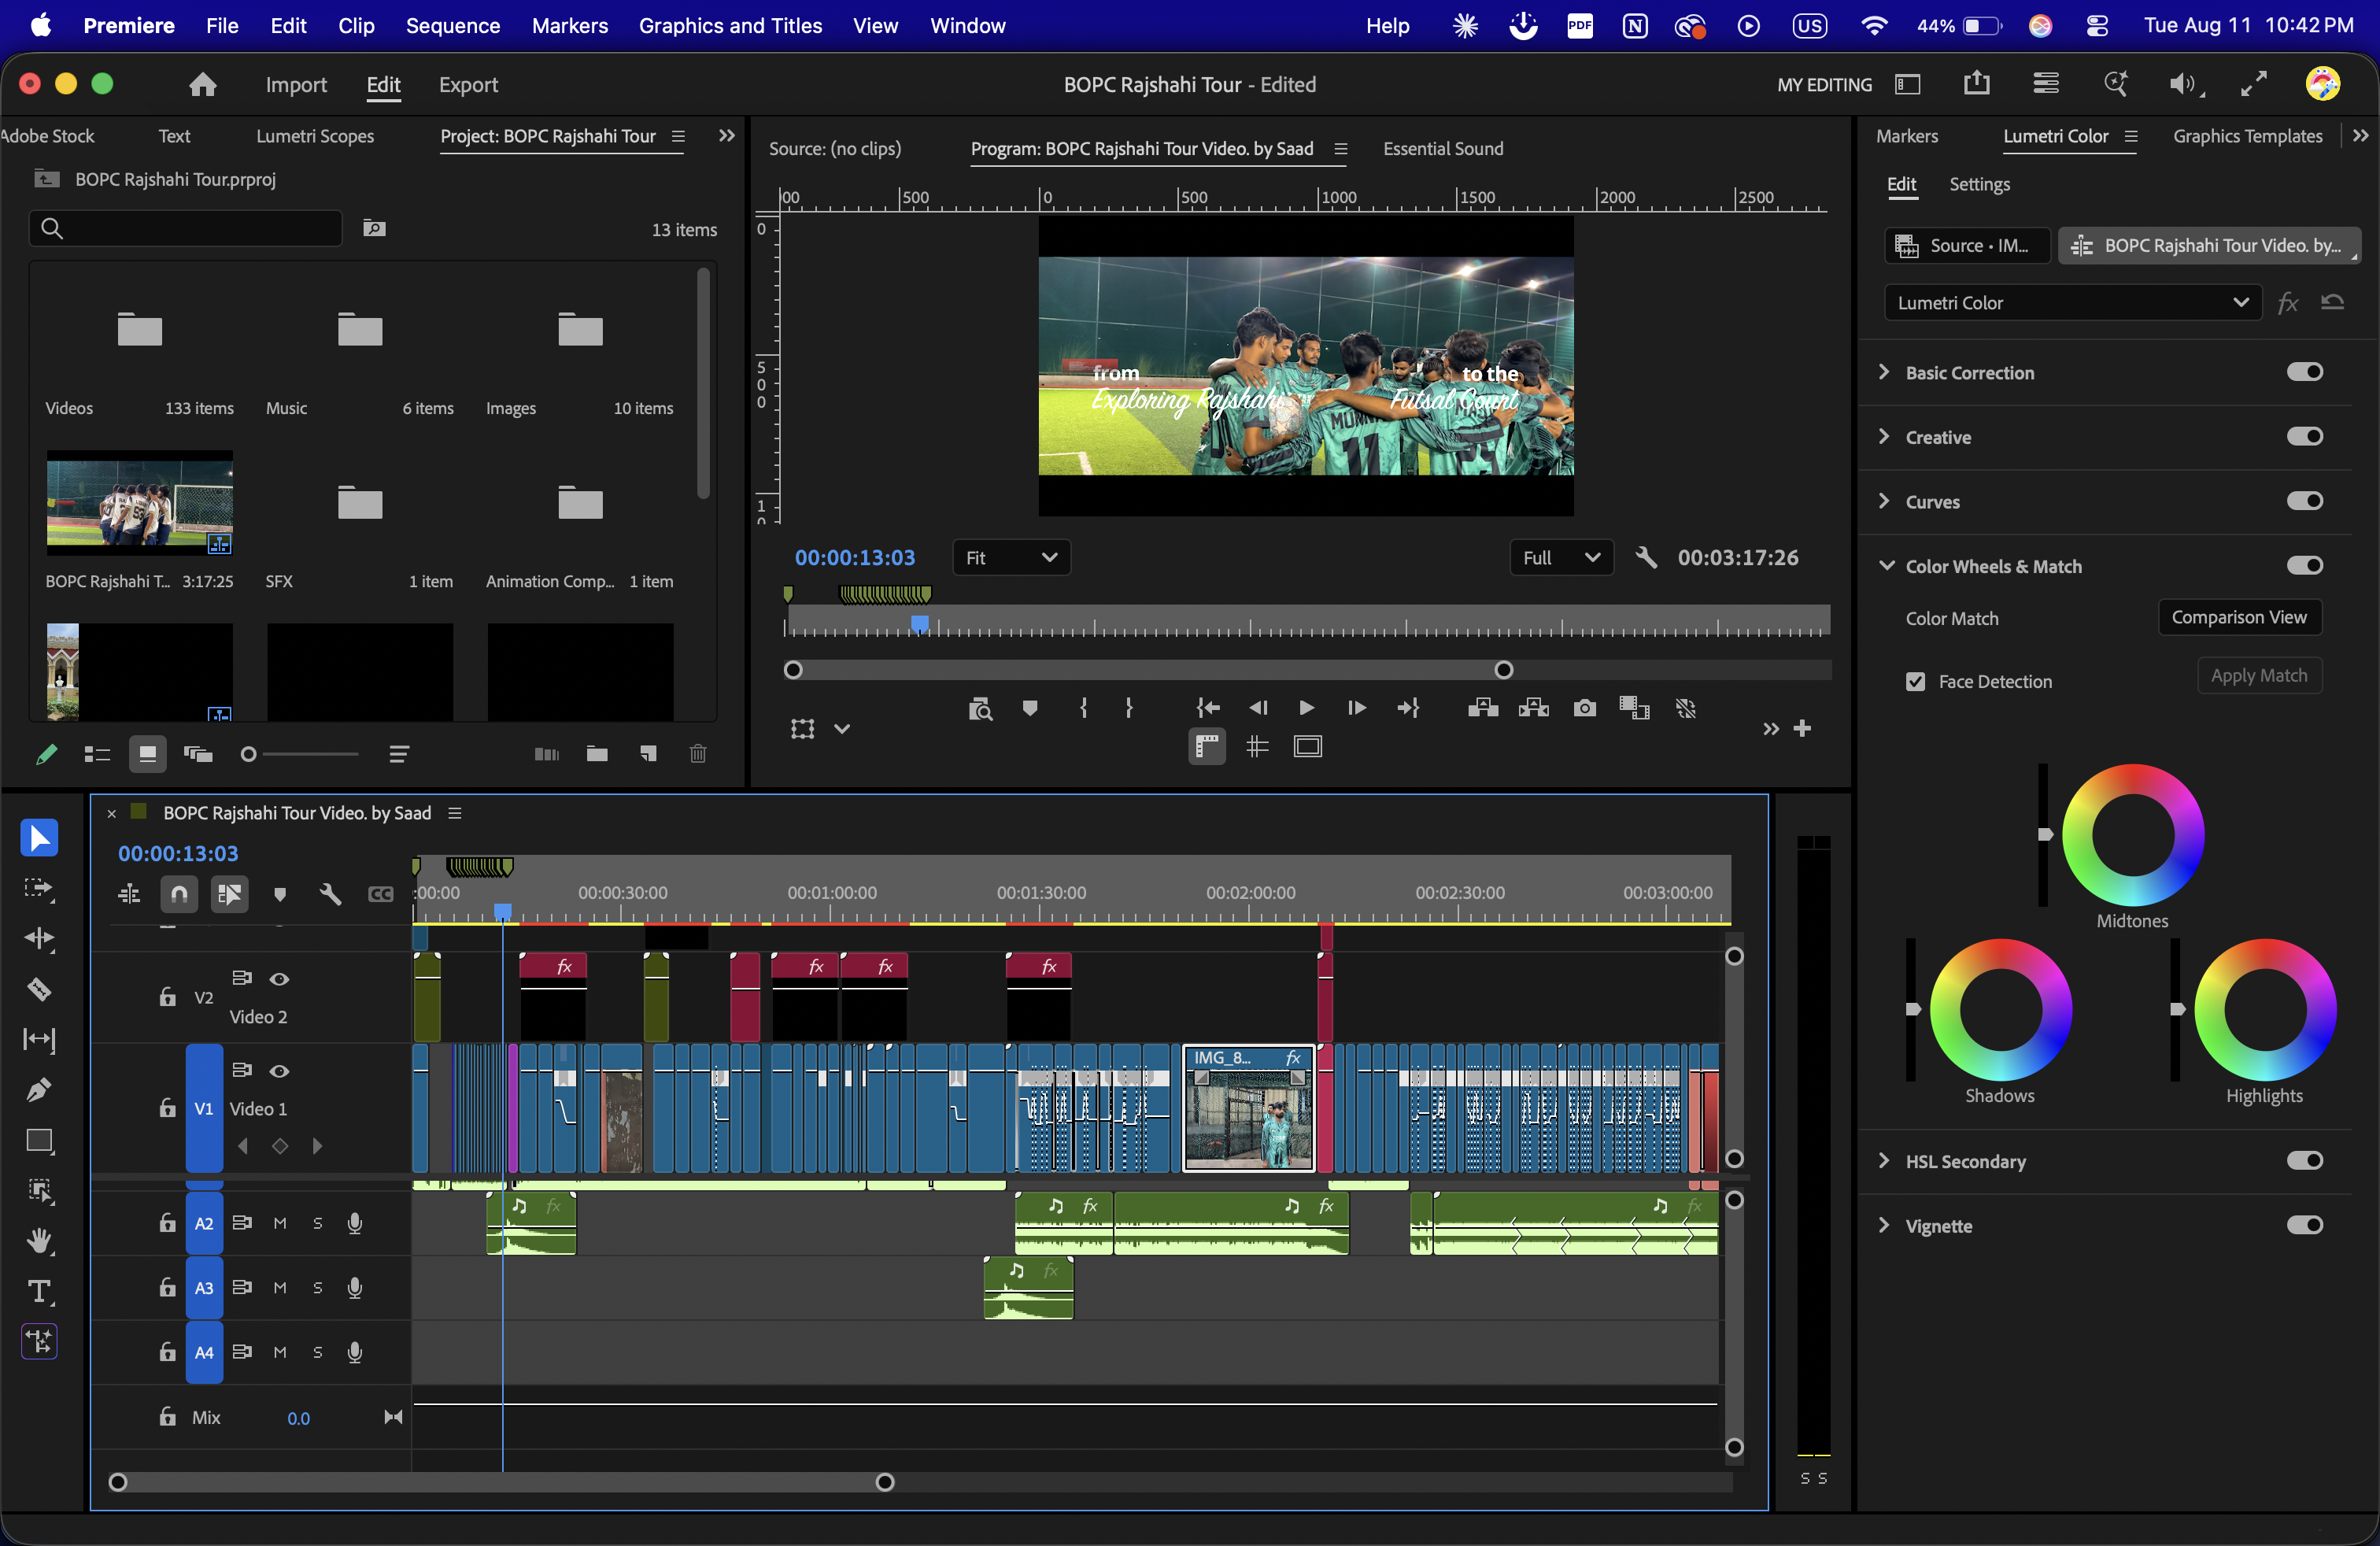Select the Track Select Forward tool
Screen dimensions: 2380x1546
(x=39, y=888)
